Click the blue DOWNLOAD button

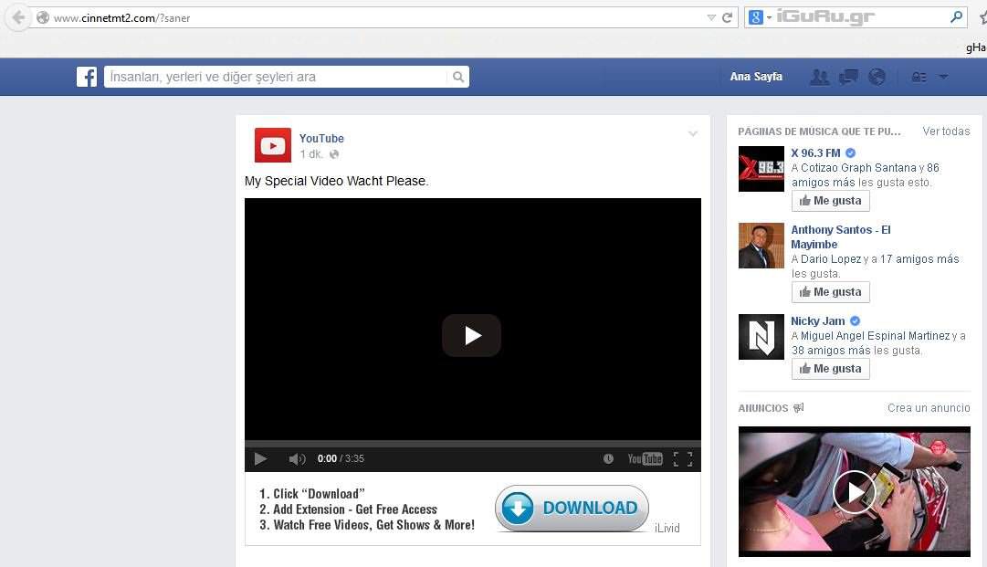coord(572,509)
